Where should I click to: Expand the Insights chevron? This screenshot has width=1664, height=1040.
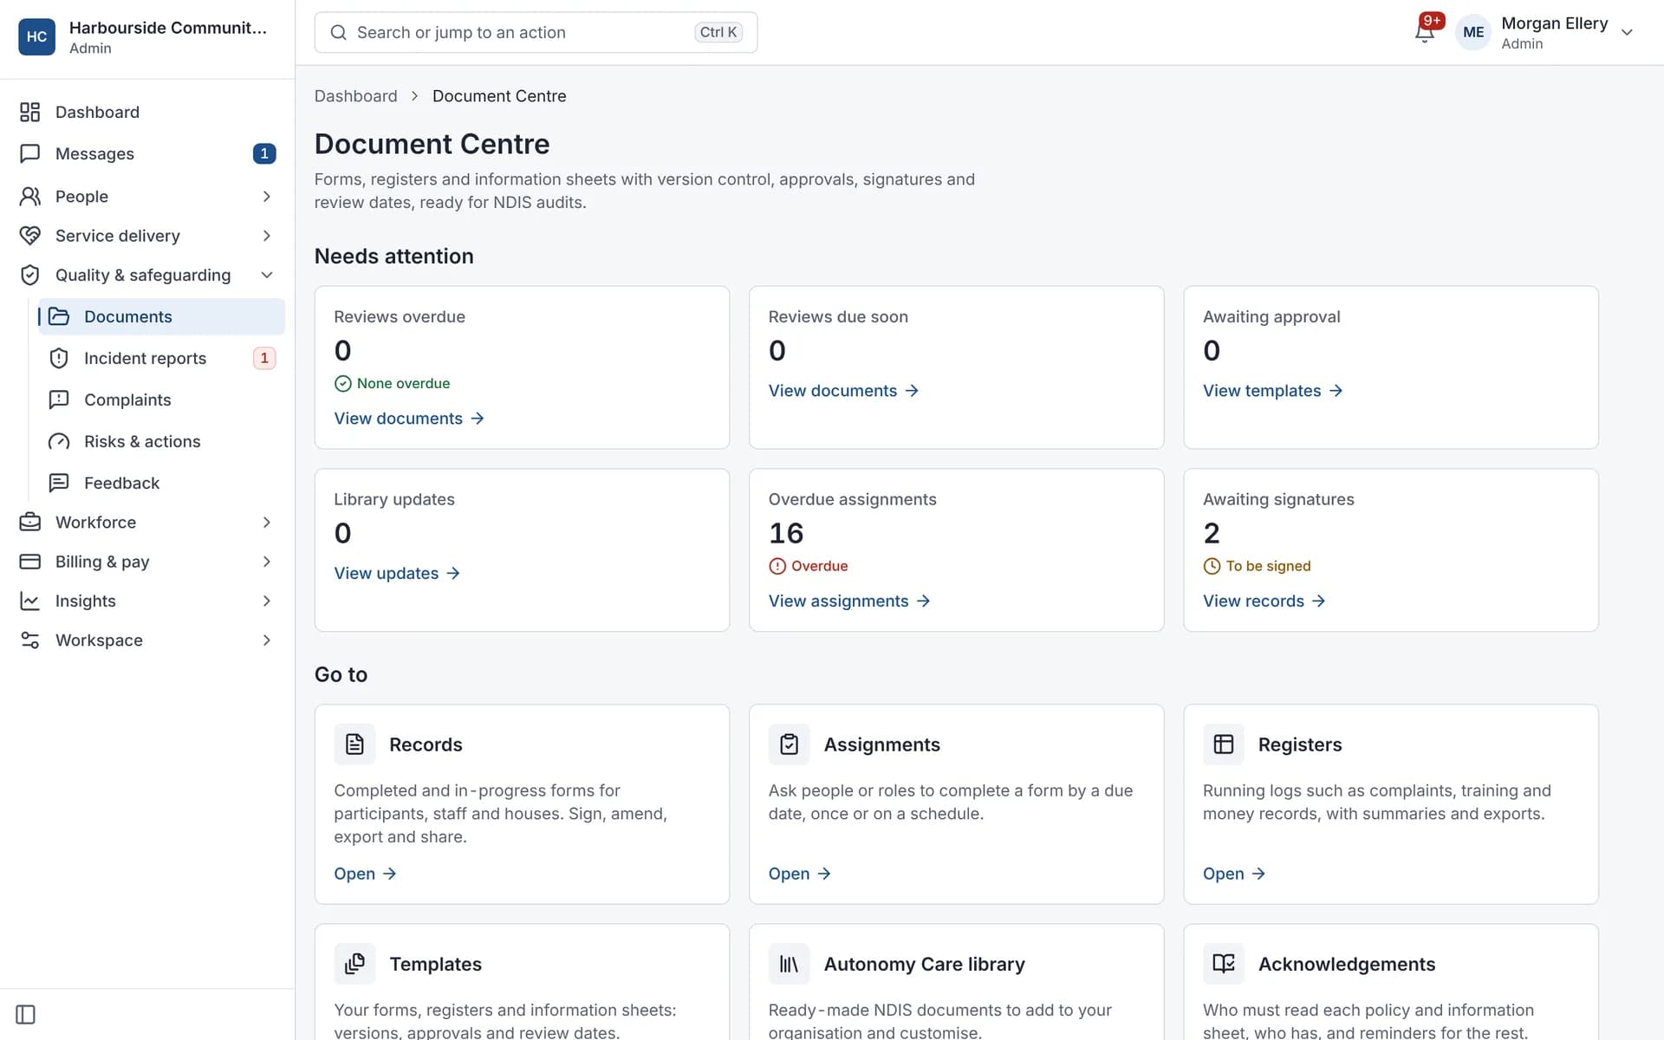coord(267,601)
